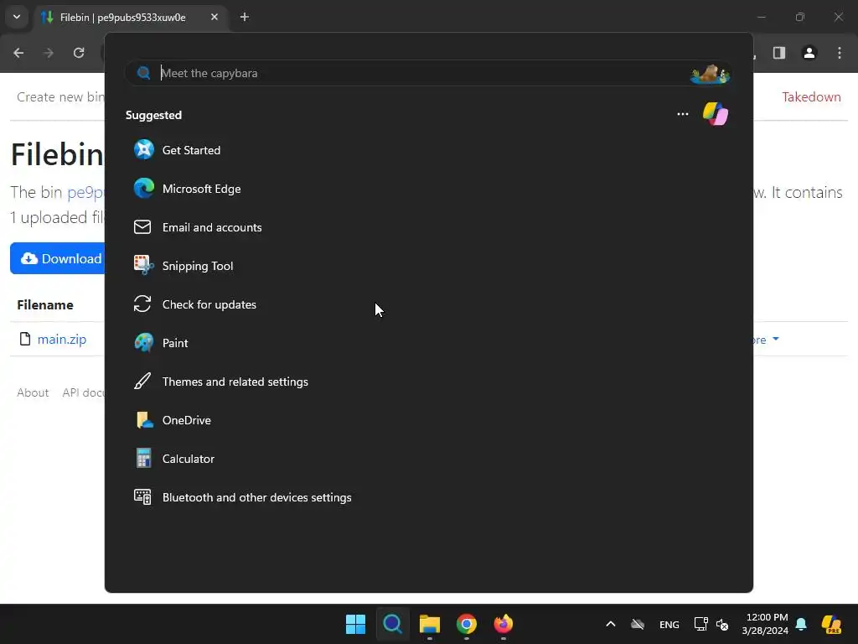Open Bluetooth and other devices settings

(x=242, y=497)
